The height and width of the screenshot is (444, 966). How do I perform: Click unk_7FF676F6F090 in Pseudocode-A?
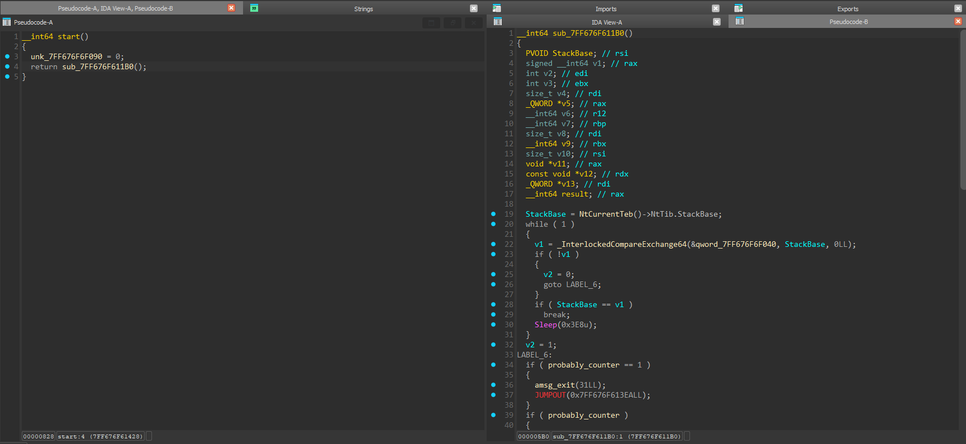[66, 56]
